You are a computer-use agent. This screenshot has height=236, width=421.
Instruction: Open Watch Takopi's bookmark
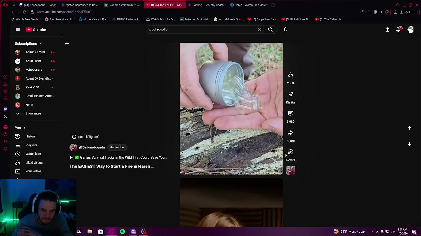pyautogui.click(x=161, y=19)
